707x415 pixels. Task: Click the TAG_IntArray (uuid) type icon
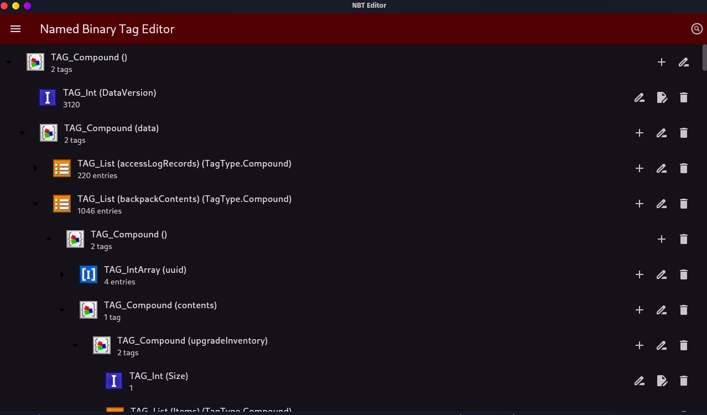pos(89,274)
